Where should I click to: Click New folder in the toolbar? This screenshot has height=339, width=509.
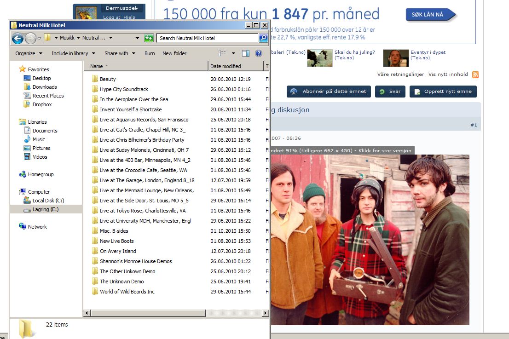click(174, 53)
